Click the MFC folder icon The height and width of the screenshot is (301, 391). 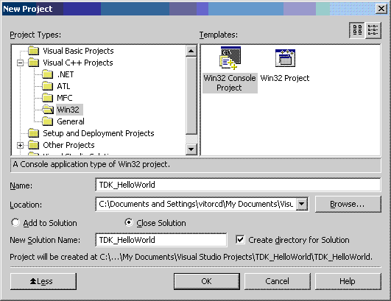tap(47, 98)
